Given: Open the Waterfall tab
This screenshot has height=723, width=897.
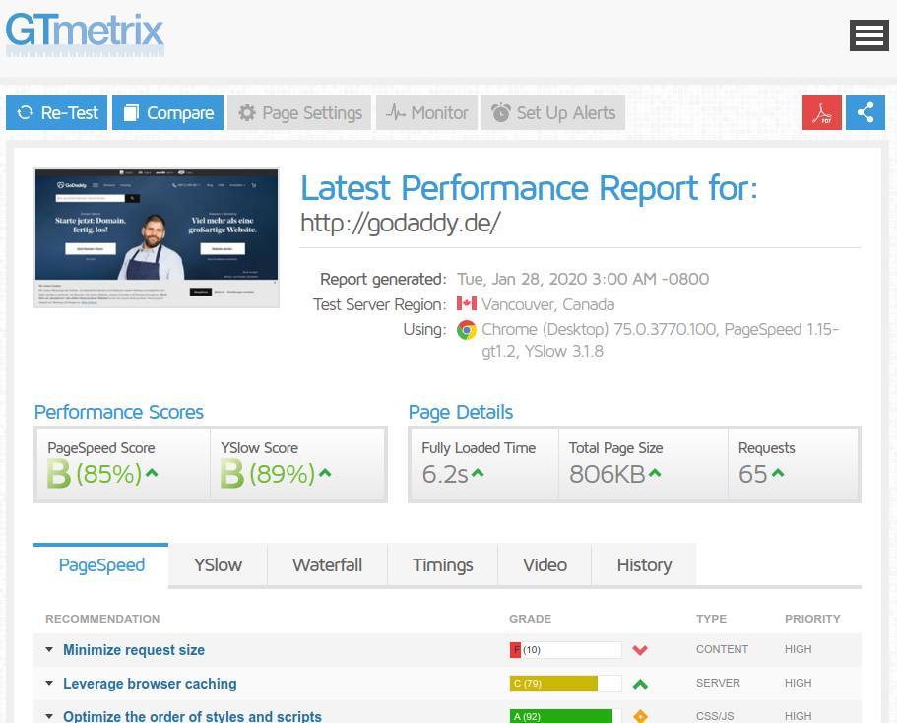Looking at the screenshot, I should coord(327,565).
